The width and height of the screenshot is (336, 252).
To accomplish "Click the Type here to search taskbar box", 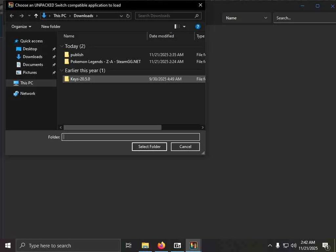I will pos(68,245).
